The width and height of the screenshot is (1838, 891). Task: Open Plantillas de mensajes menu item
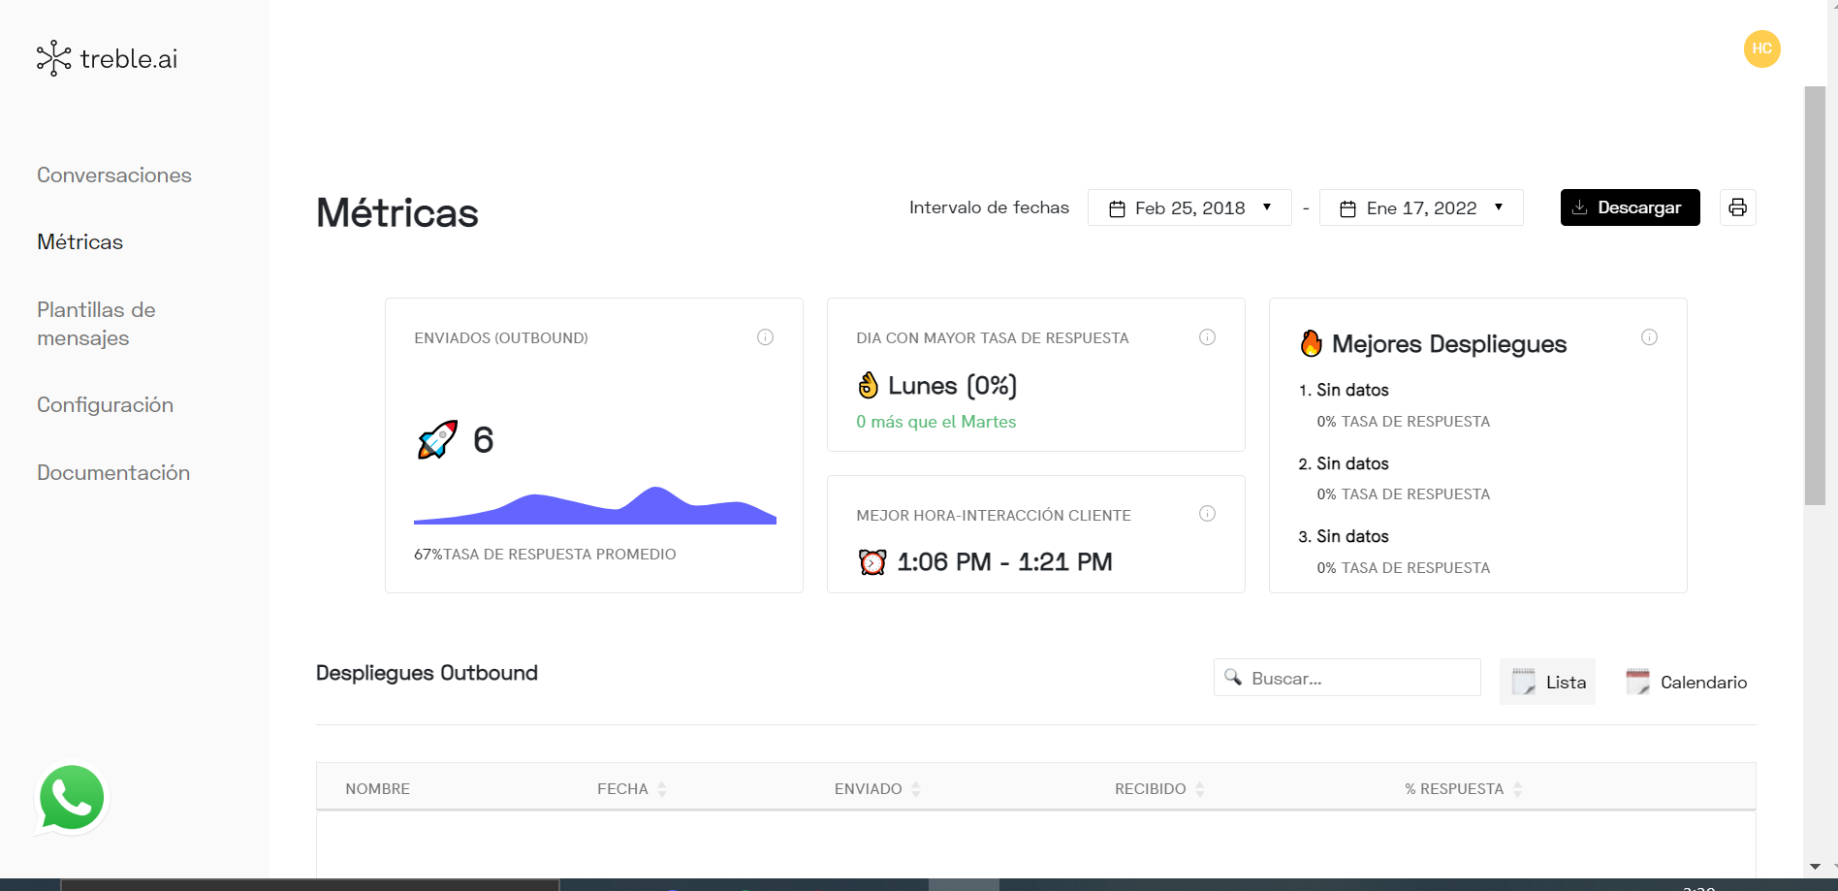click(96, 324)
